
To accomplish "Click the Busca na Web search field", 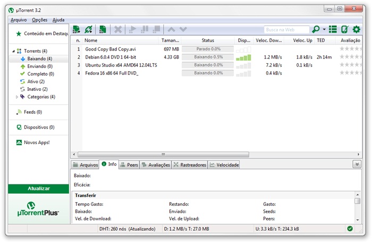I will coord(286,30).
